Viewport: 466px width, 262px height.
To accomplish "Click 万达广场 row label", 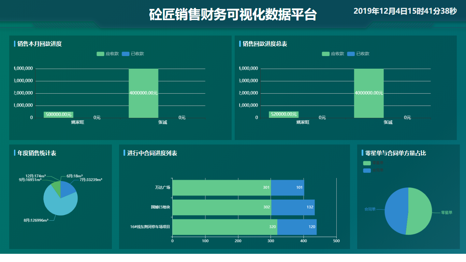I will point(162,188).
